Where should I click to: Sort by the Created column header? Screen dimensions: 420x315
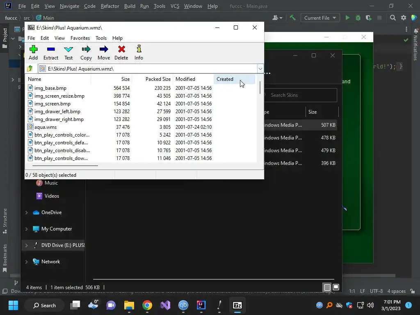pos(234,79)
